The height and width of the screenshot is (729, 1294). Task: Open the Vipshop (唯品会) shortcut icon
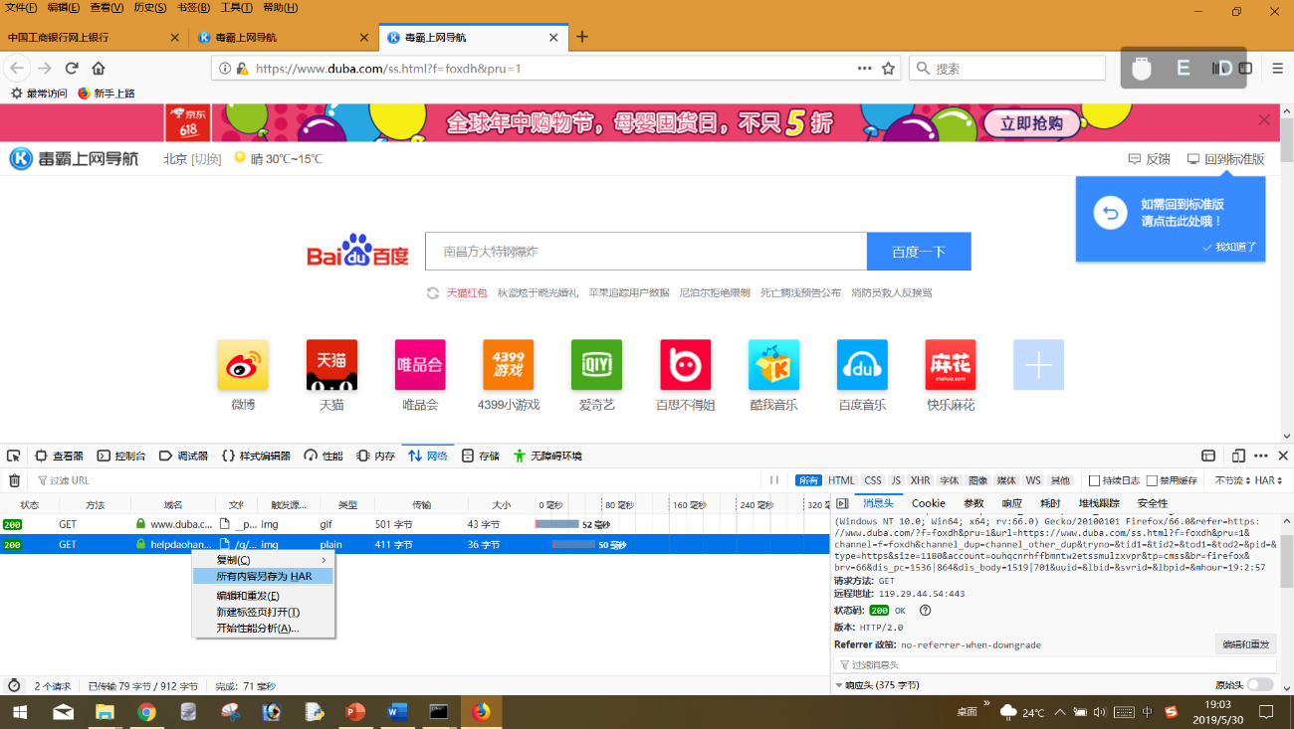click(x=420, y=365)
